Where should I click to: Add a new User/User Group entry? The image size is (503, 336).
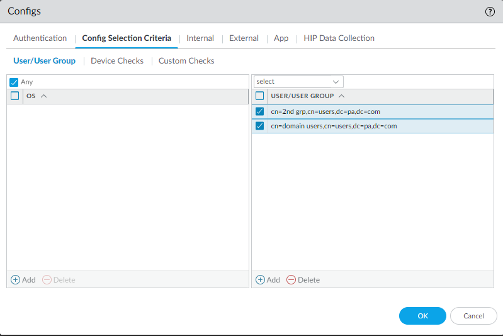coord(268,279)
